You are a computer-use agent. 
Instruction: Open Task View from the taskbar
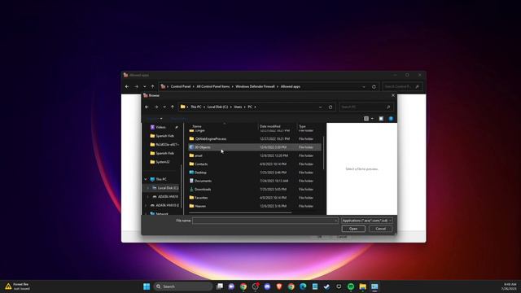tap(220, 286)
